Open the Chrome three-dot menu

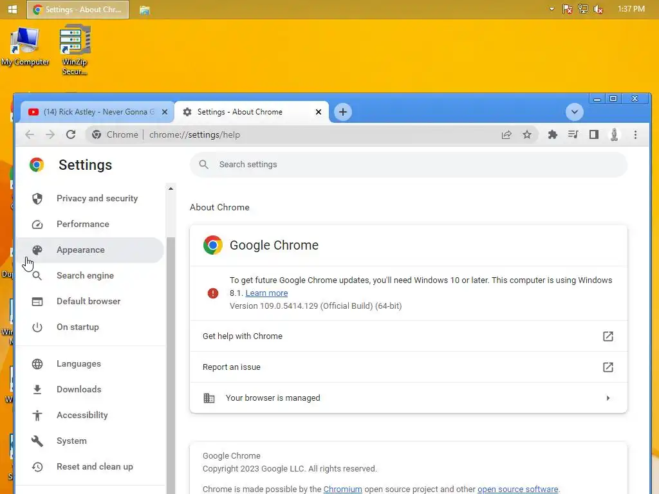coord(635,134)
